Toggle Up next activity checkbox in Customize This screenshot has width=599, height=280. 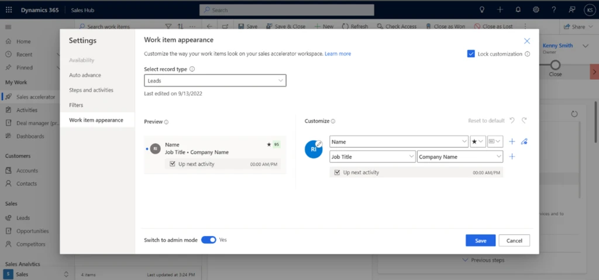[x=336, y=172]
